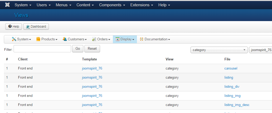Open the carousel file link

coord(231,68)
